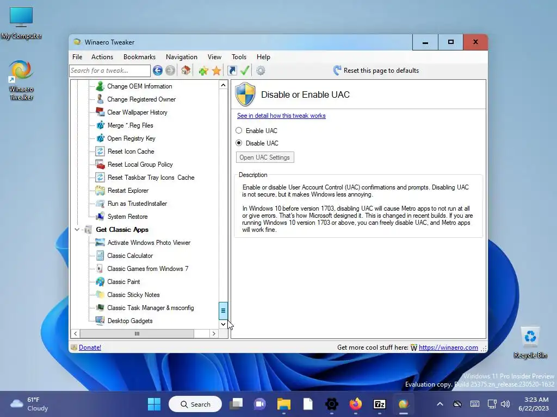Select the Enable UAC radio button
The height and width of the screenshot is (417, 557).
[x=239, y=130]
